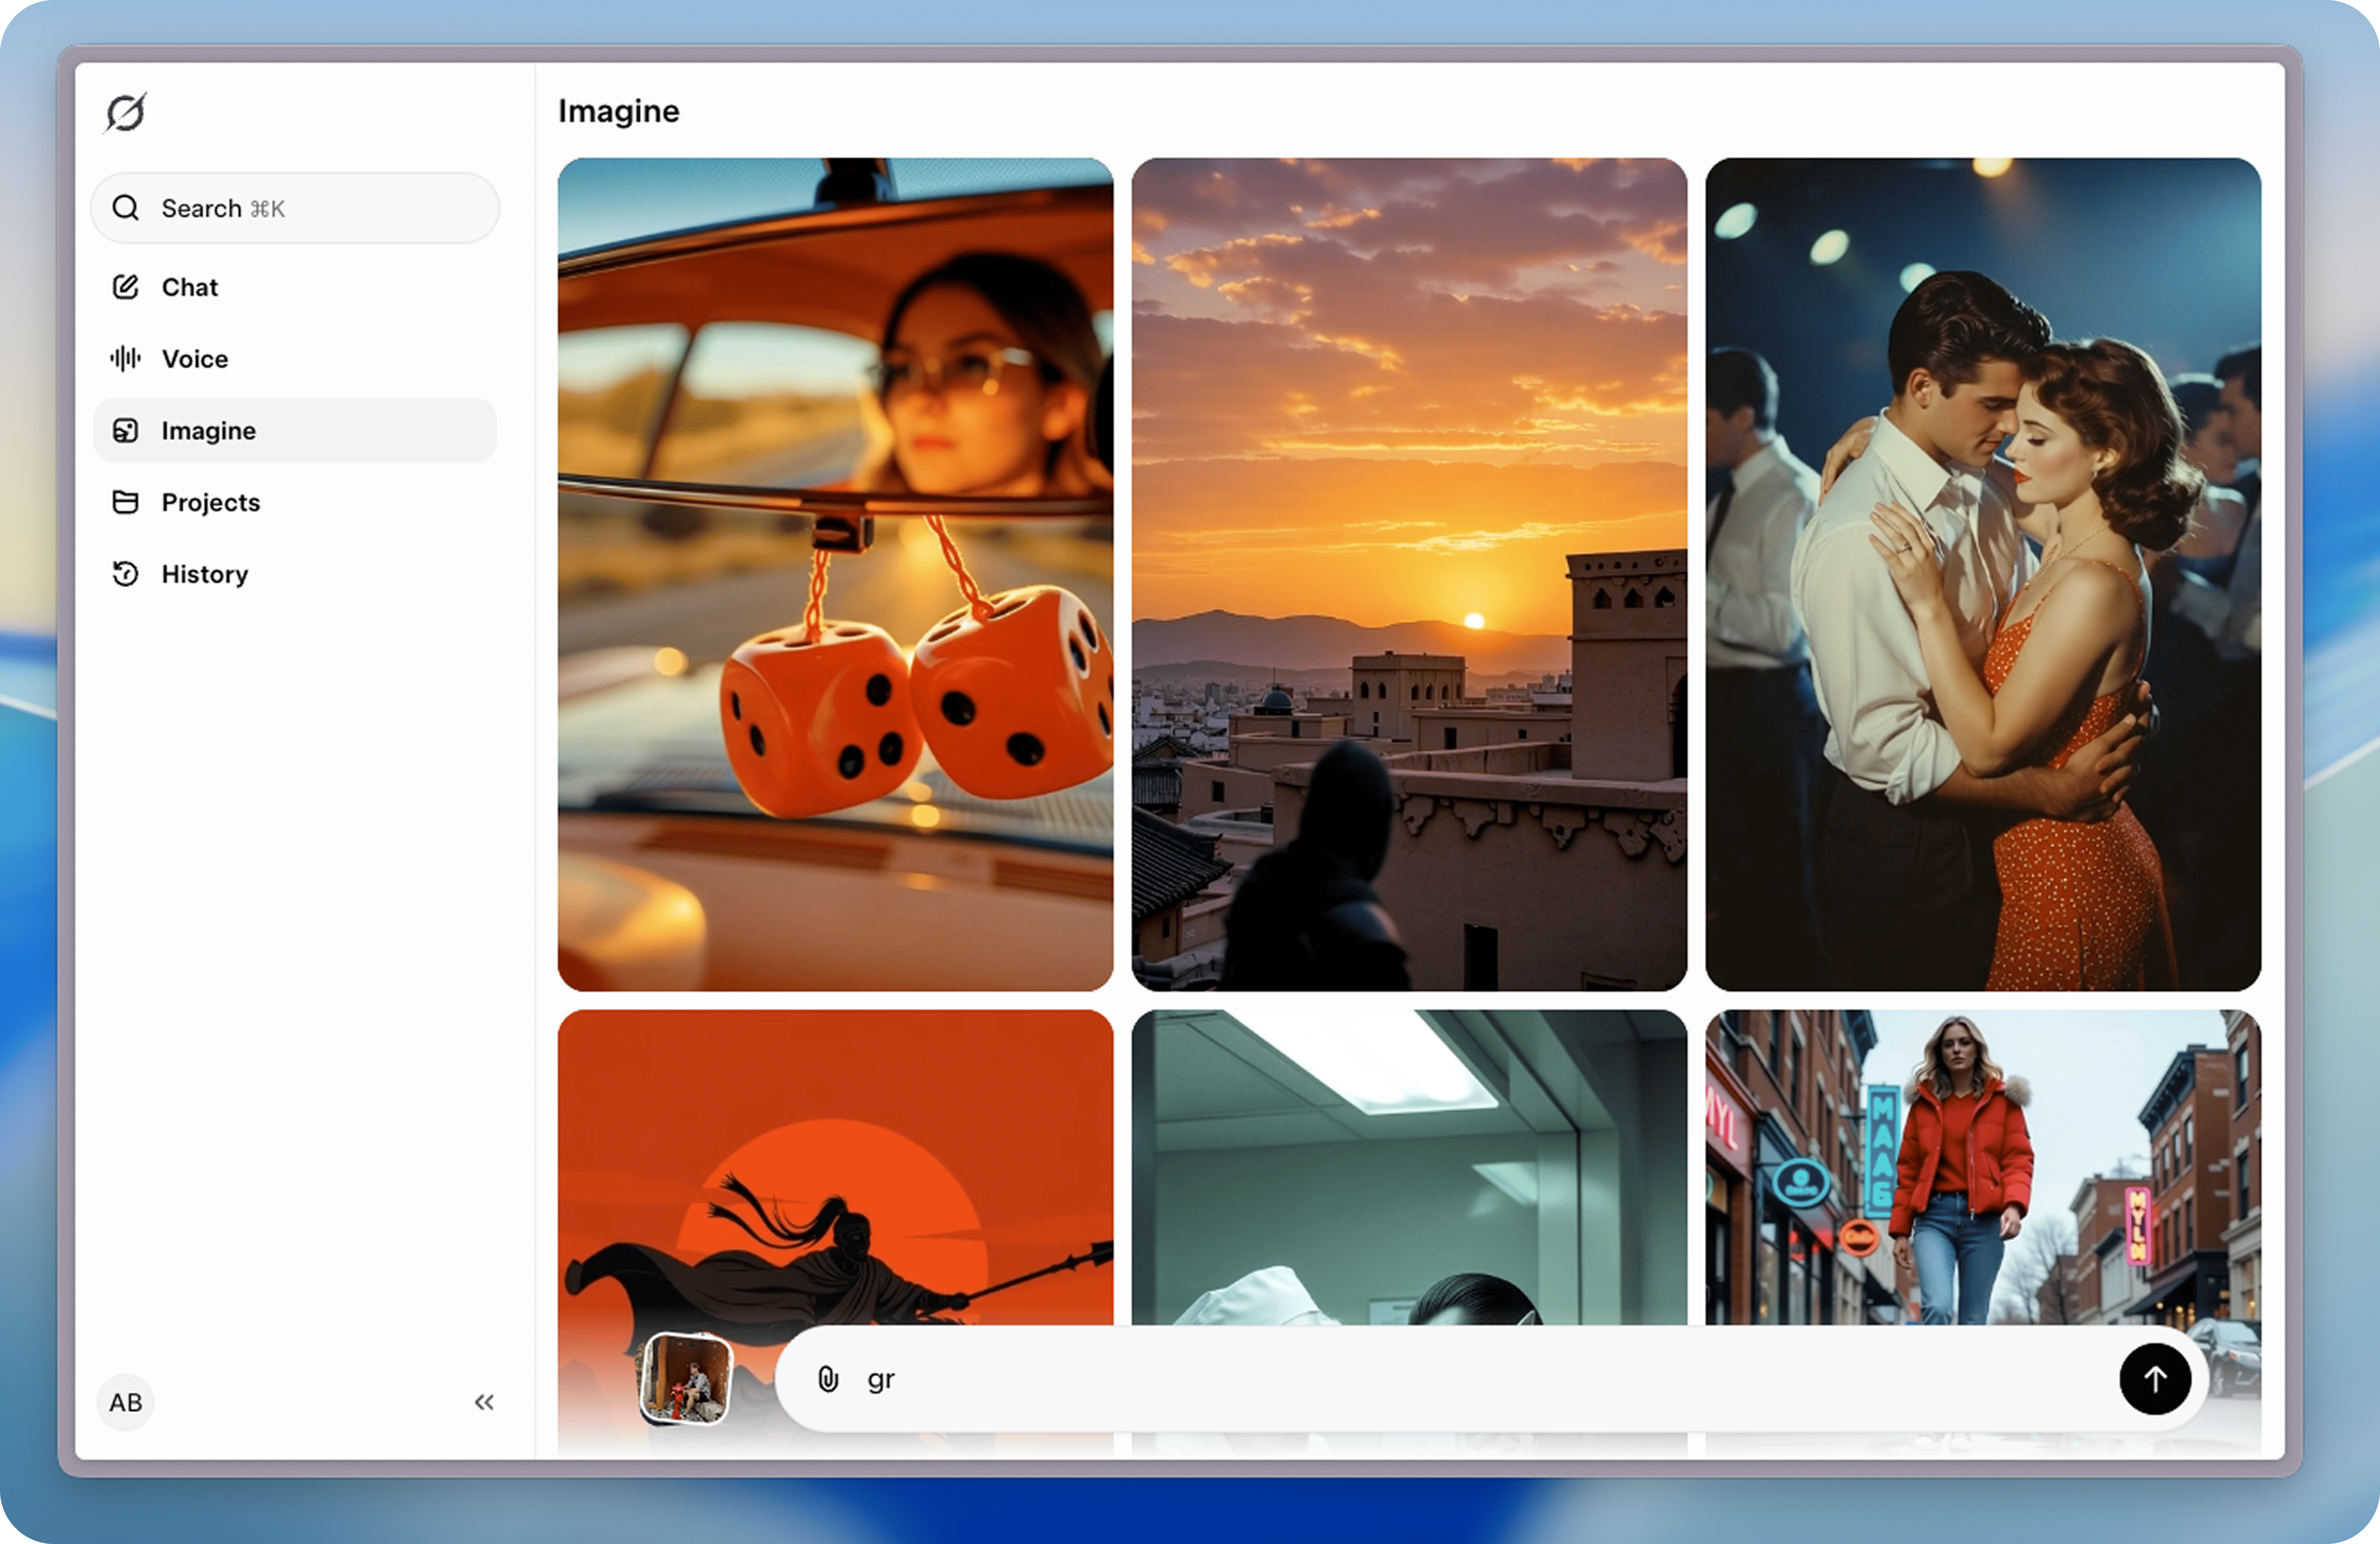Click the search magnifier icon
The height and width of the screenshot is (1544, 2380).
125,208
